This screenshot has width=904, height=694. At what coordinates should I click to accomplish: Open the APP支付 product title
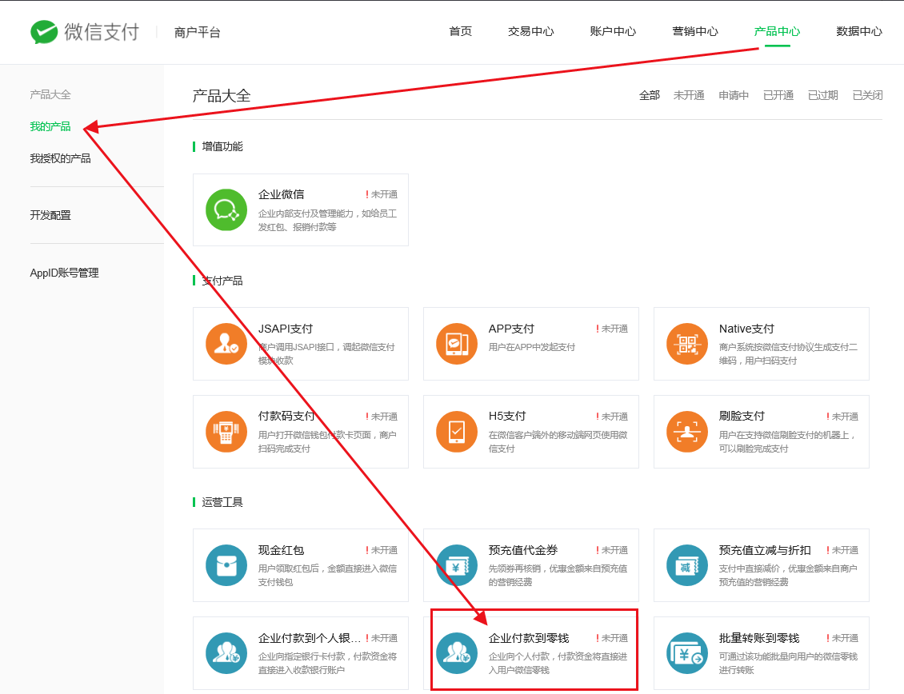point(511,329)
